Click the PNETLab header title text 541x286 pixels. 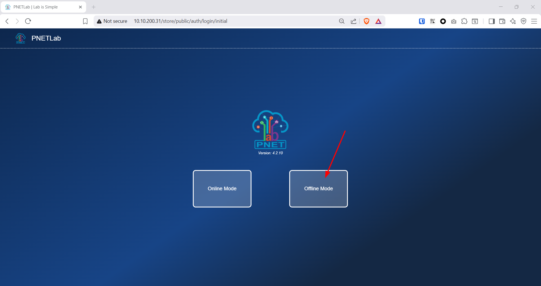coord(46,38)
